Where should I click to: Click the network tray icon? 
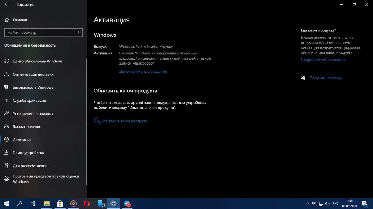[321, 203]
